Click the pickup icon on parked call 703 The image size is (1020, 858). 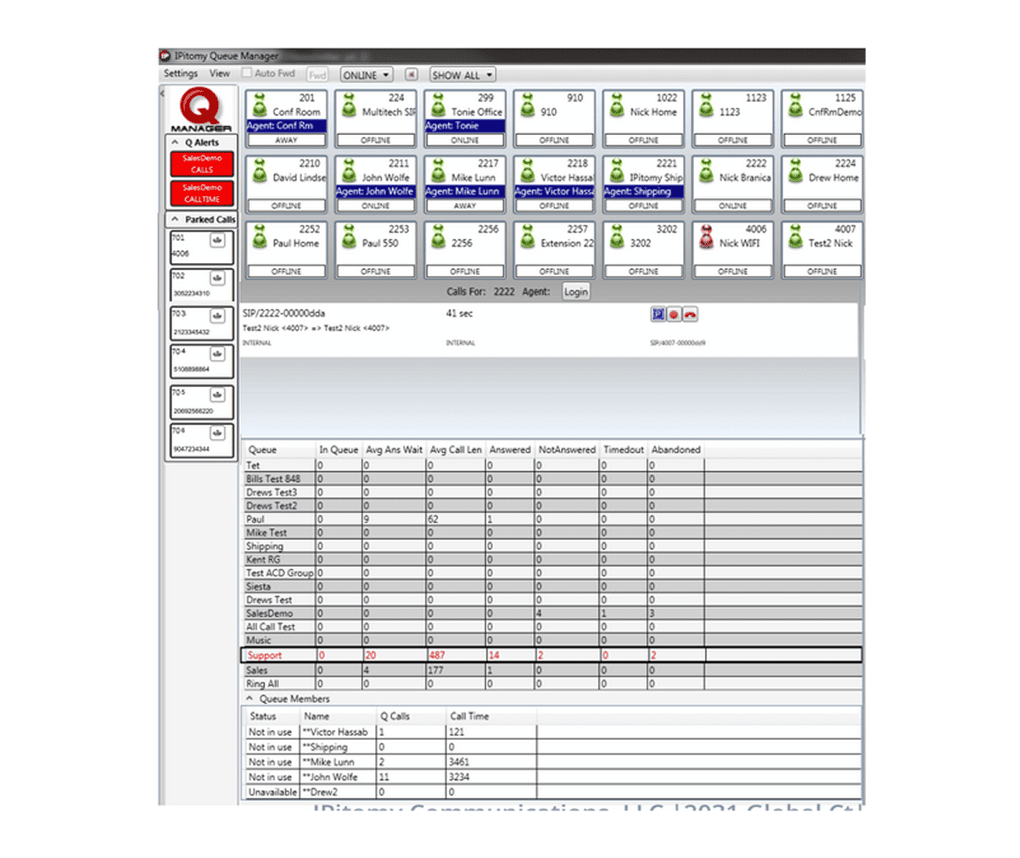pyautogui.click(x=217, y=316)
